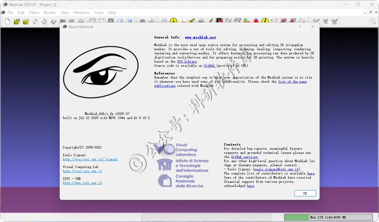This screenshot has width=379, height=222.
Task: Reload the current mesh
Action: [35, 22]
